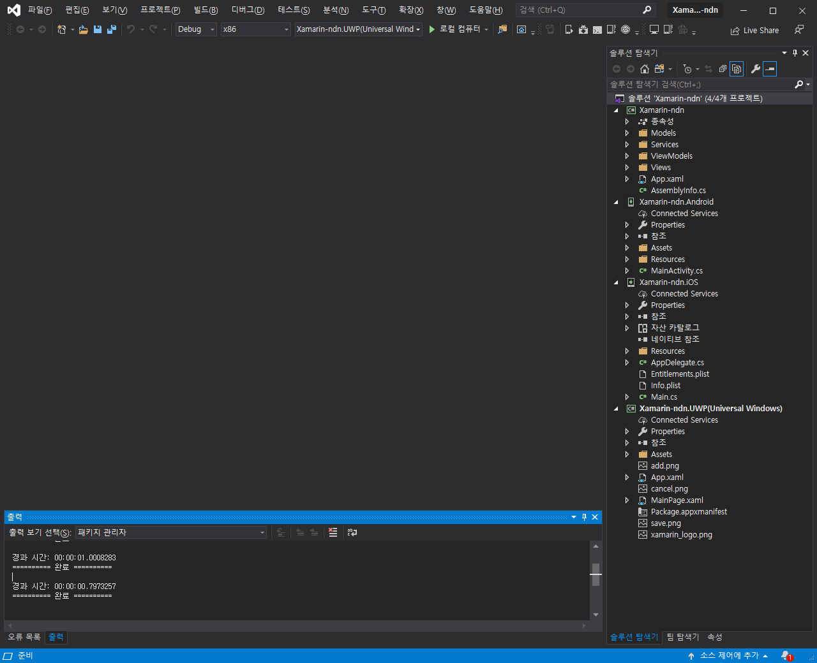Click the New Project toolbar icon
Image resolution: width=817 pixels, height=663 pixels.
point(61,29)
